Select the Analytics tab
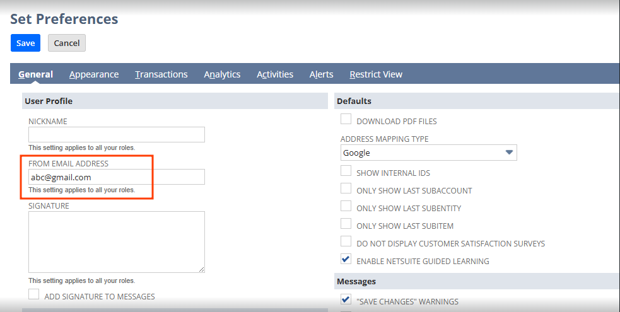Screen dimensions: 620x312 (222, 74)
